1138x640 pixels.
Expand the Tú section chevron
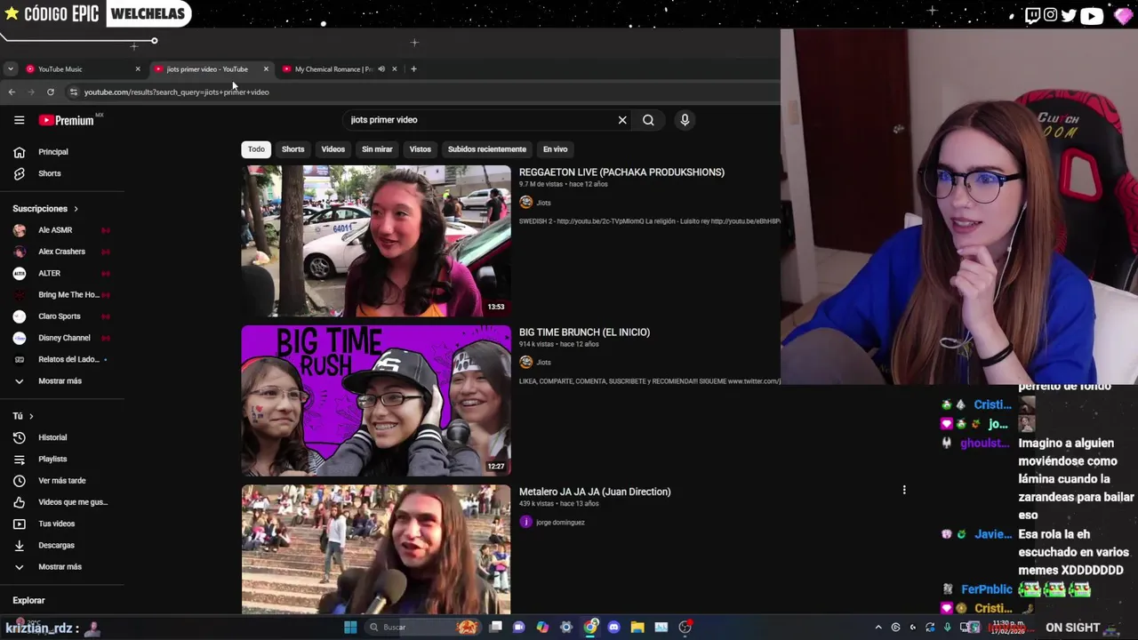click(31, 416)
